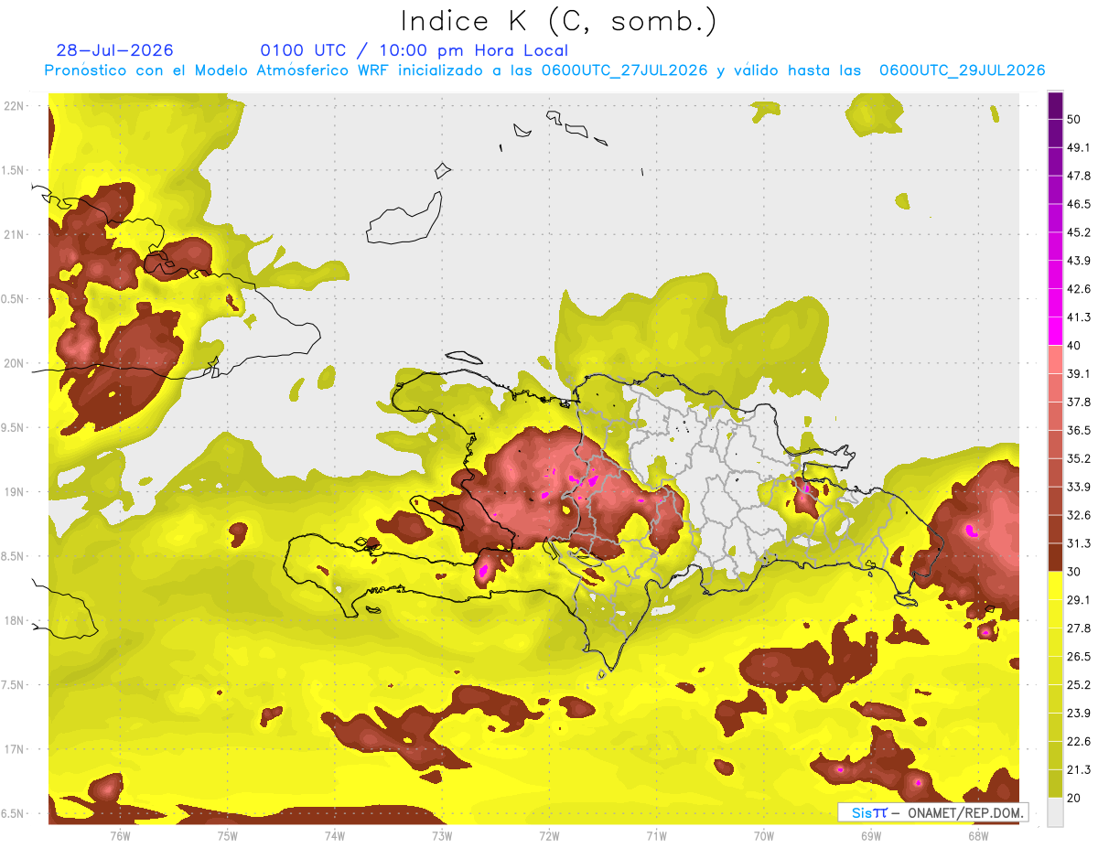Click the '35.2' color scale label
Viewport: 1098px width, 848px height.
click(x=1079, y=459)
